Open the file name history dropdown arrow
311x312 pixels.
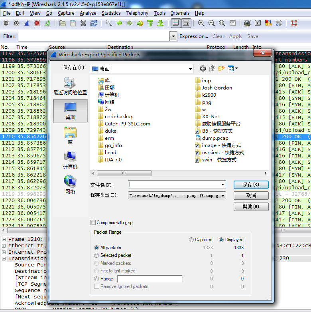pyautogui.click(x=222, y=185)
